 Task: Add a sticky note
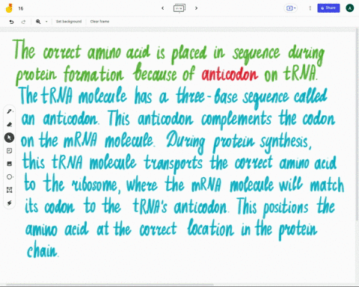9,151
